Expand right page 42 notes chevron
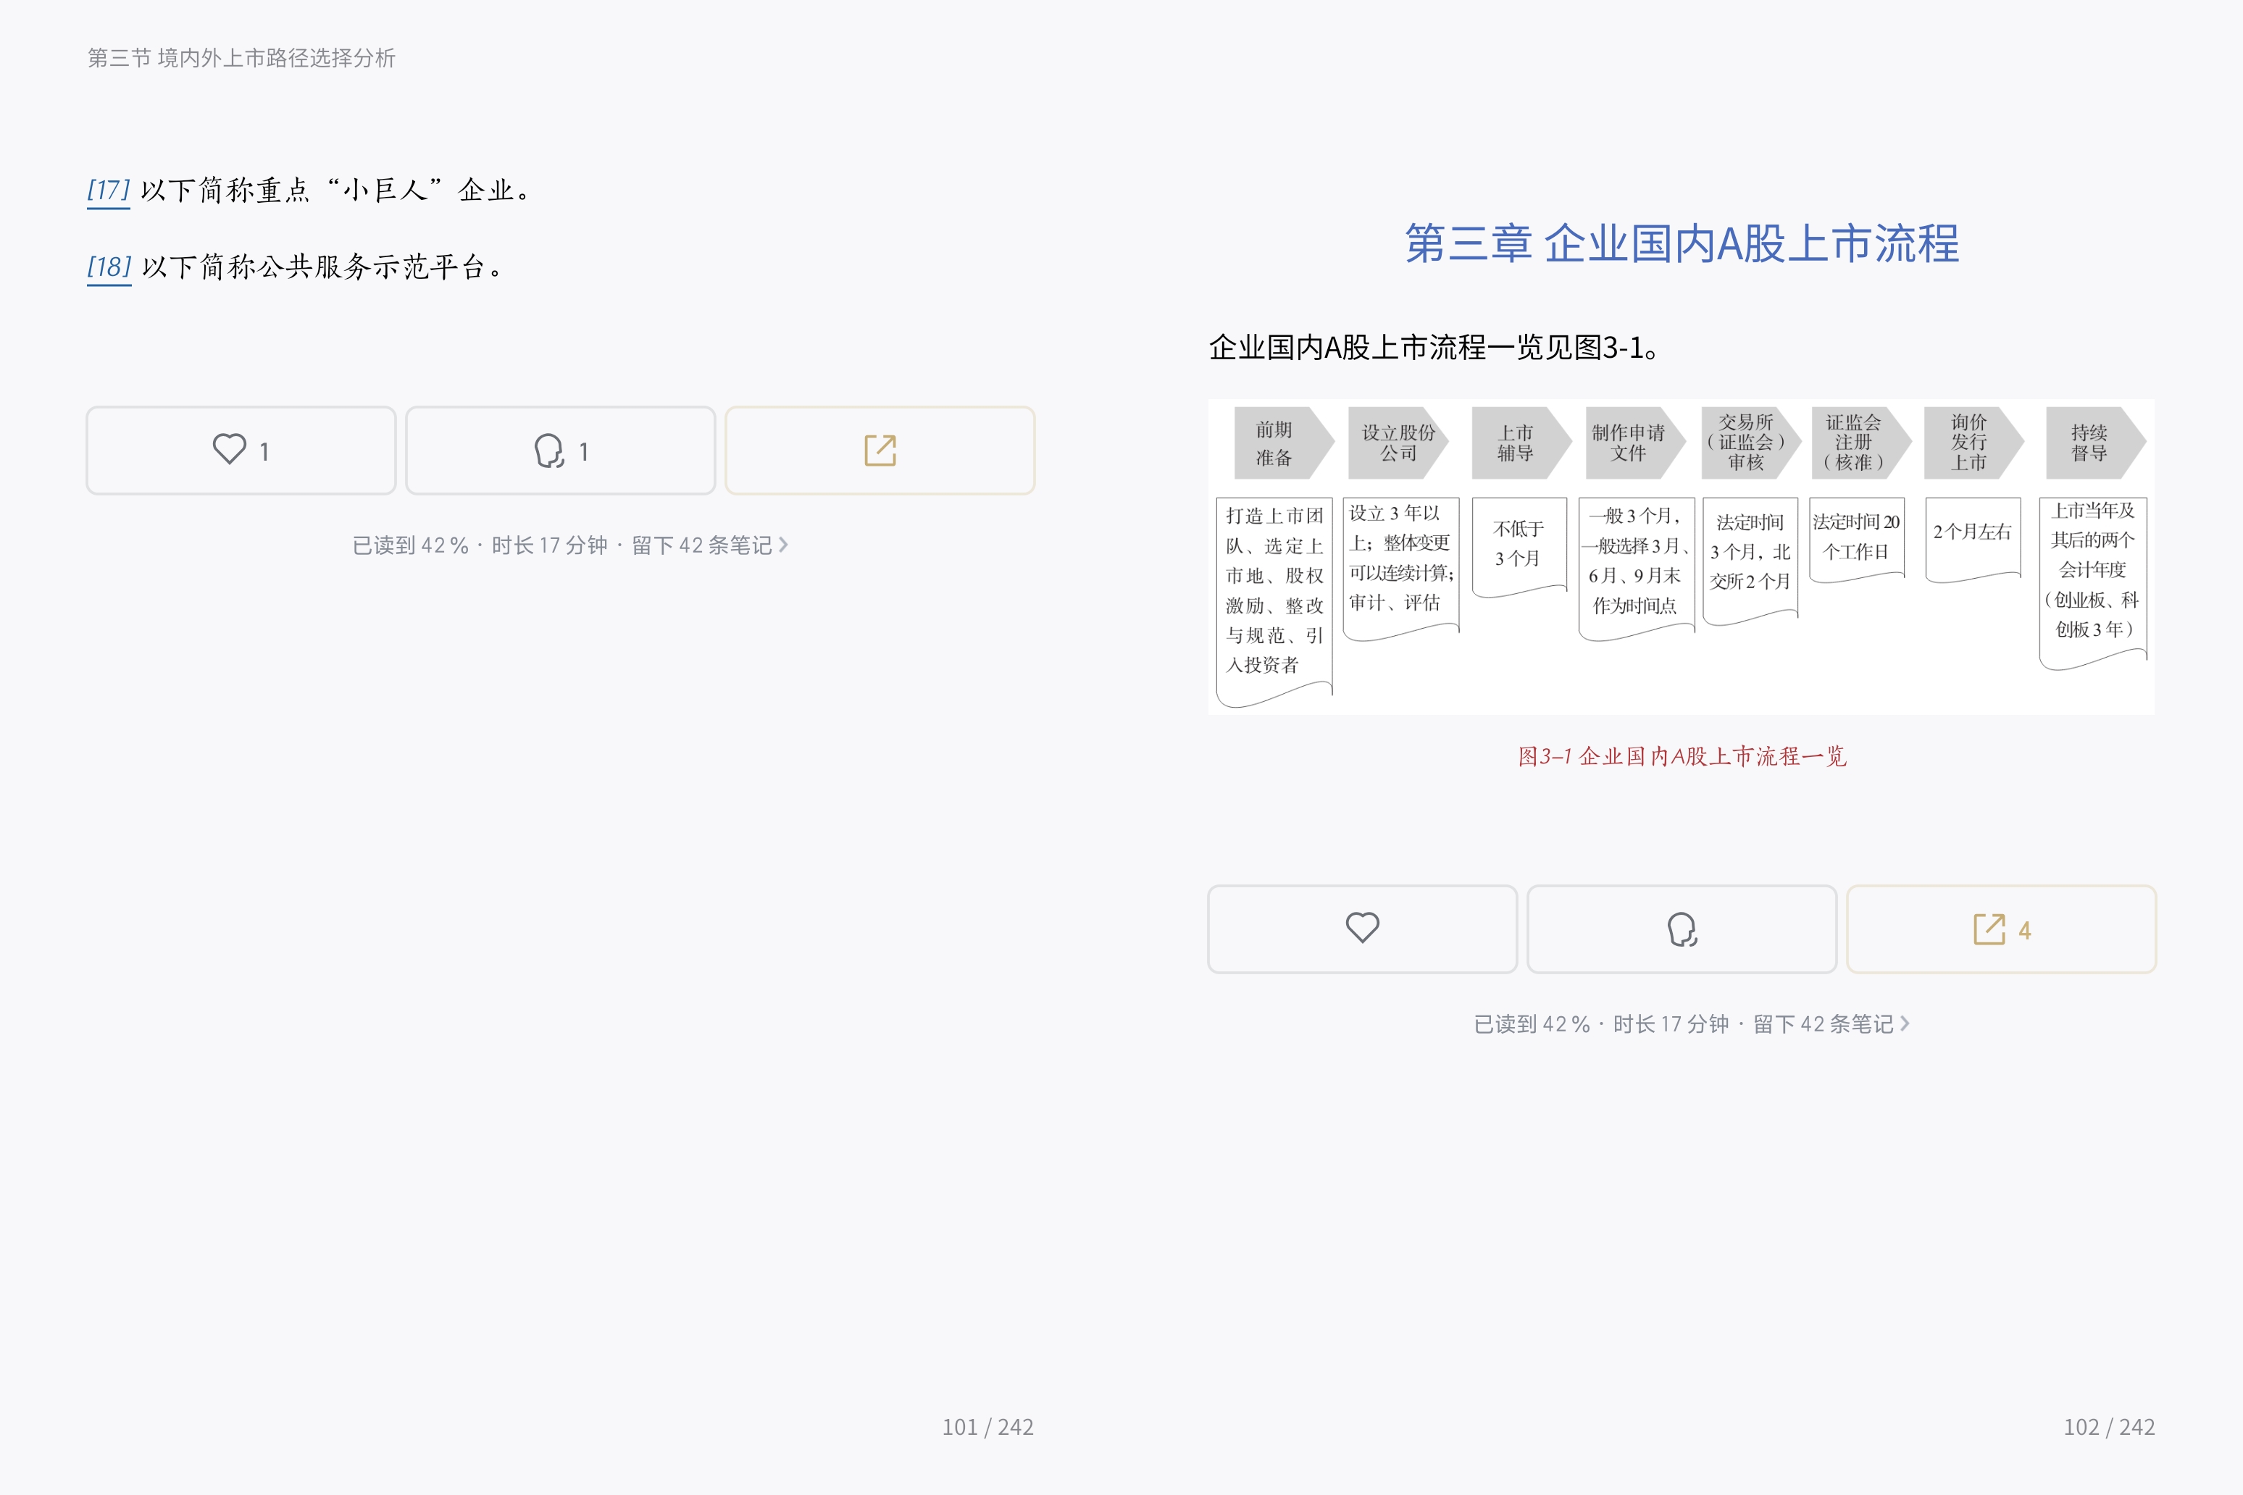Screen dimensions: 2243x1495 pos(1905,1023)
